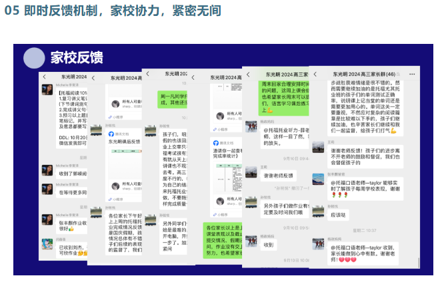Viewport: 440px width, 282px height.
Task: Click the avatar beside the short 收到 reply
Action: pyautogui.click(x=251, y=240)
